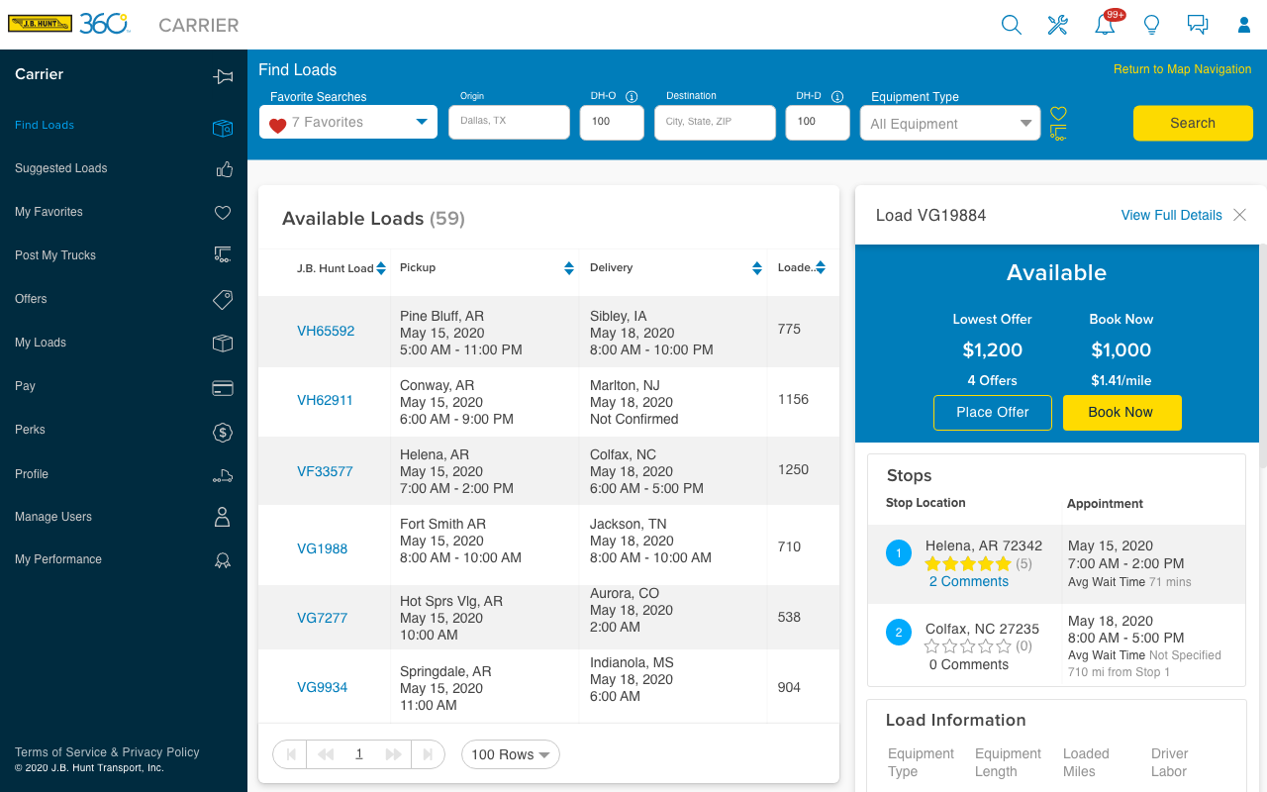
Task: Go to last page of loads
Action: pos(428,754)
